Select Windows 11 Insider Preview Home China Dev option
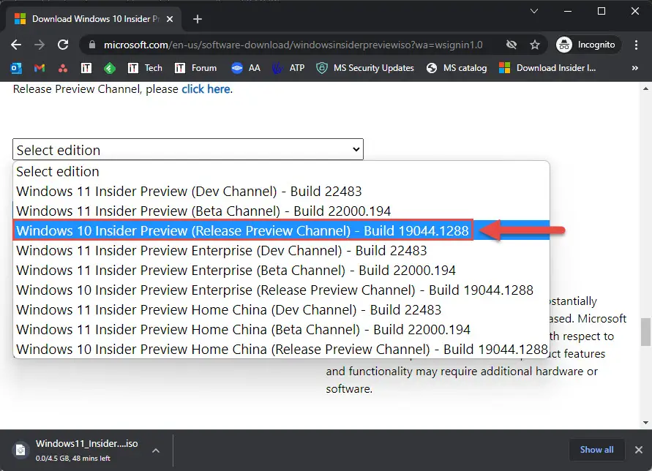 (281, 309)
